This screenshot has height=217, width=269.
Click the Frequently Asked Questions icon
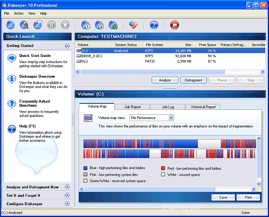pos(12,104)
